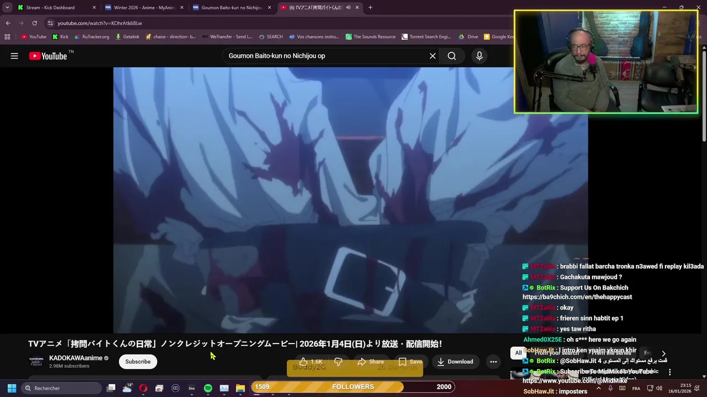Select the All filter chip
This screenshot has width=707, height=397.
(x=518, y=353)
